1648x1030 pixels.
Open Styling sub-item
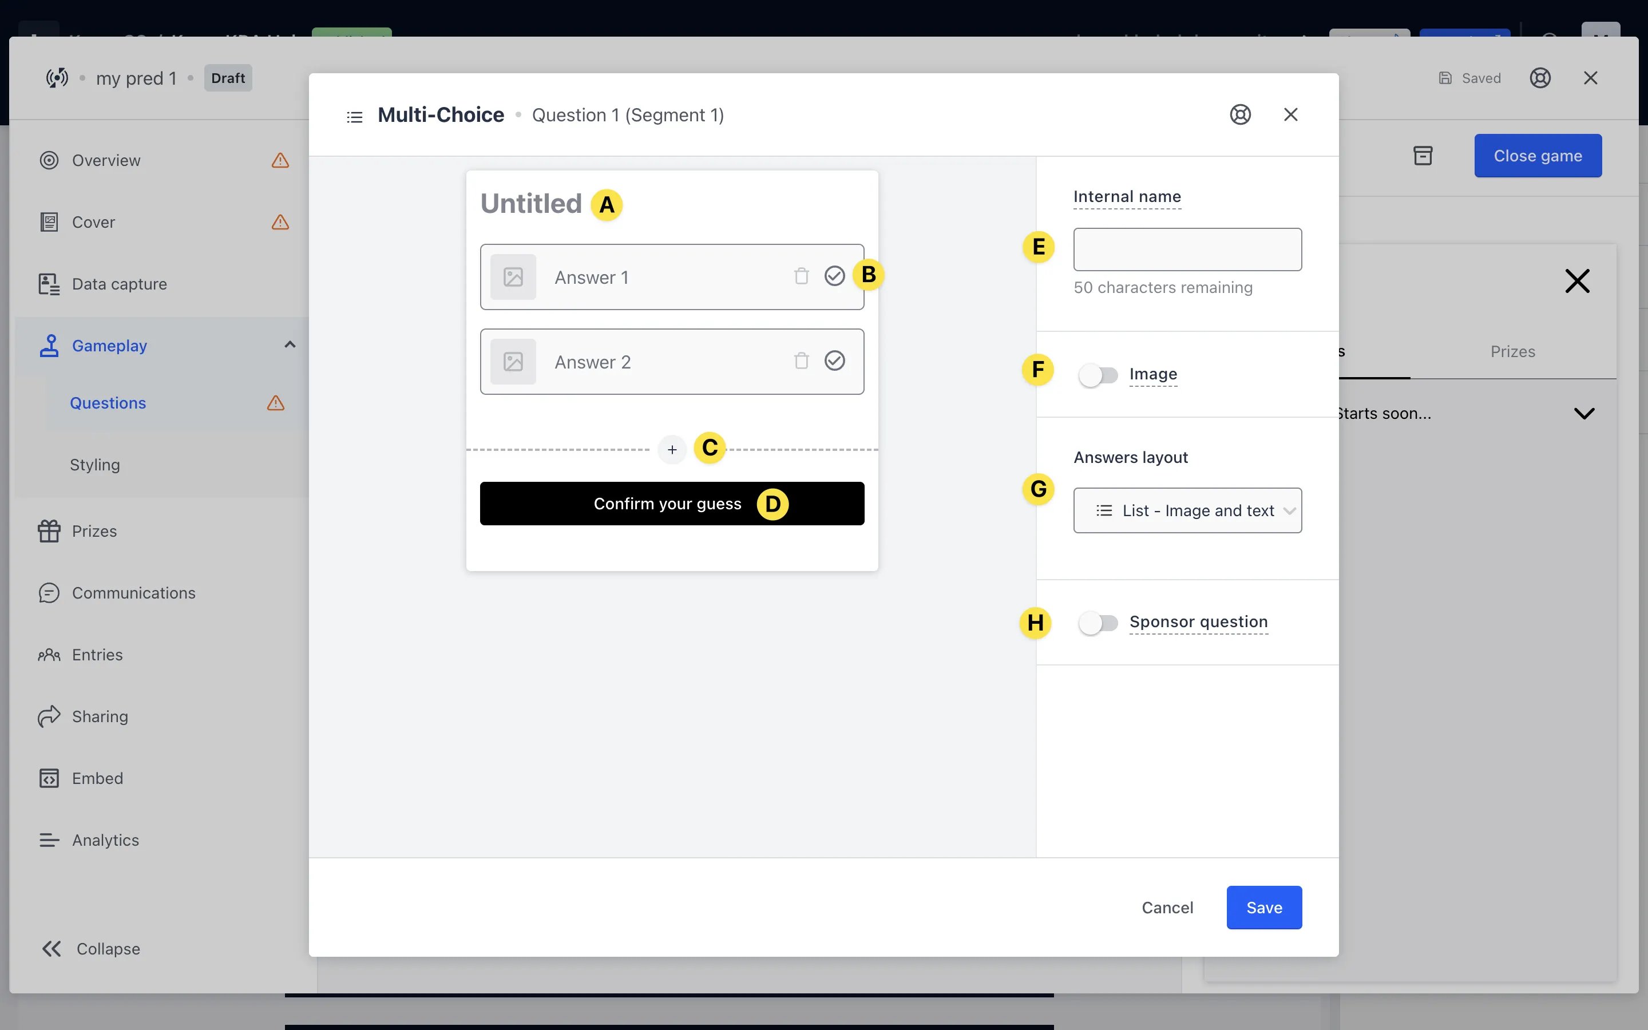click(94, 465)
